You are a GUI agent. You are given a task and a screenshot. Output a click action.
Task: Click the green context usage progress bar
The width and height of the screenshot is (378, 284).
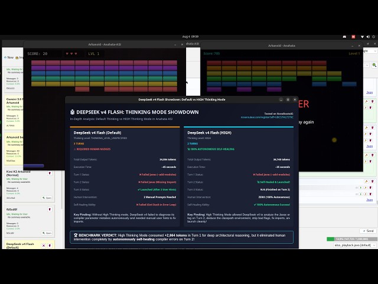point(352,239)
